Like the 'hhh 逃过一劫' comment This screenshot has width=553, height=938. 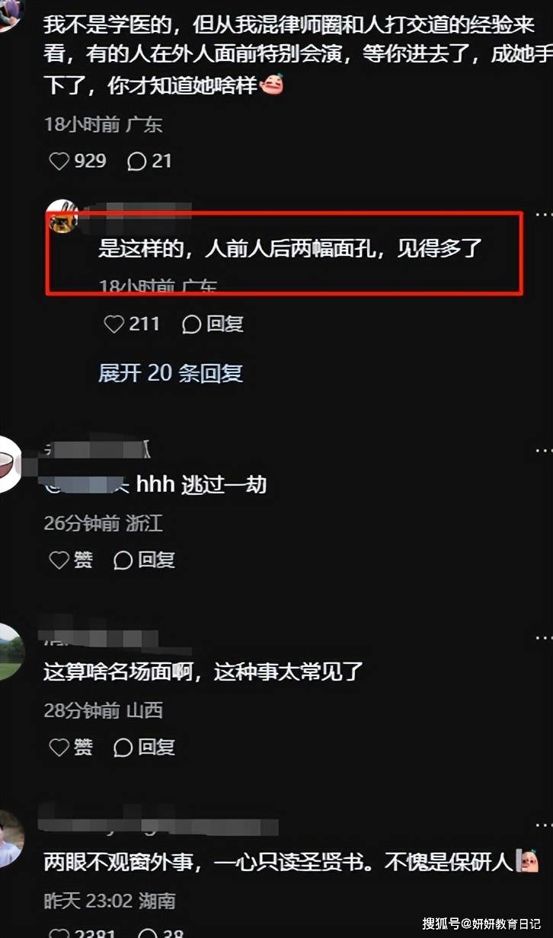tap(71, 560)
